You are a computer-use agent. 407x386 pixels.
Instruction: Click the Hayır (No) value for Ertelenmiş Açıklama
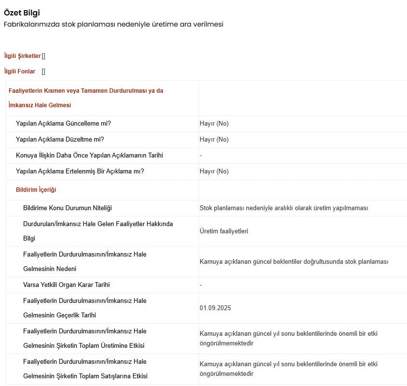[x=214, y=172]
